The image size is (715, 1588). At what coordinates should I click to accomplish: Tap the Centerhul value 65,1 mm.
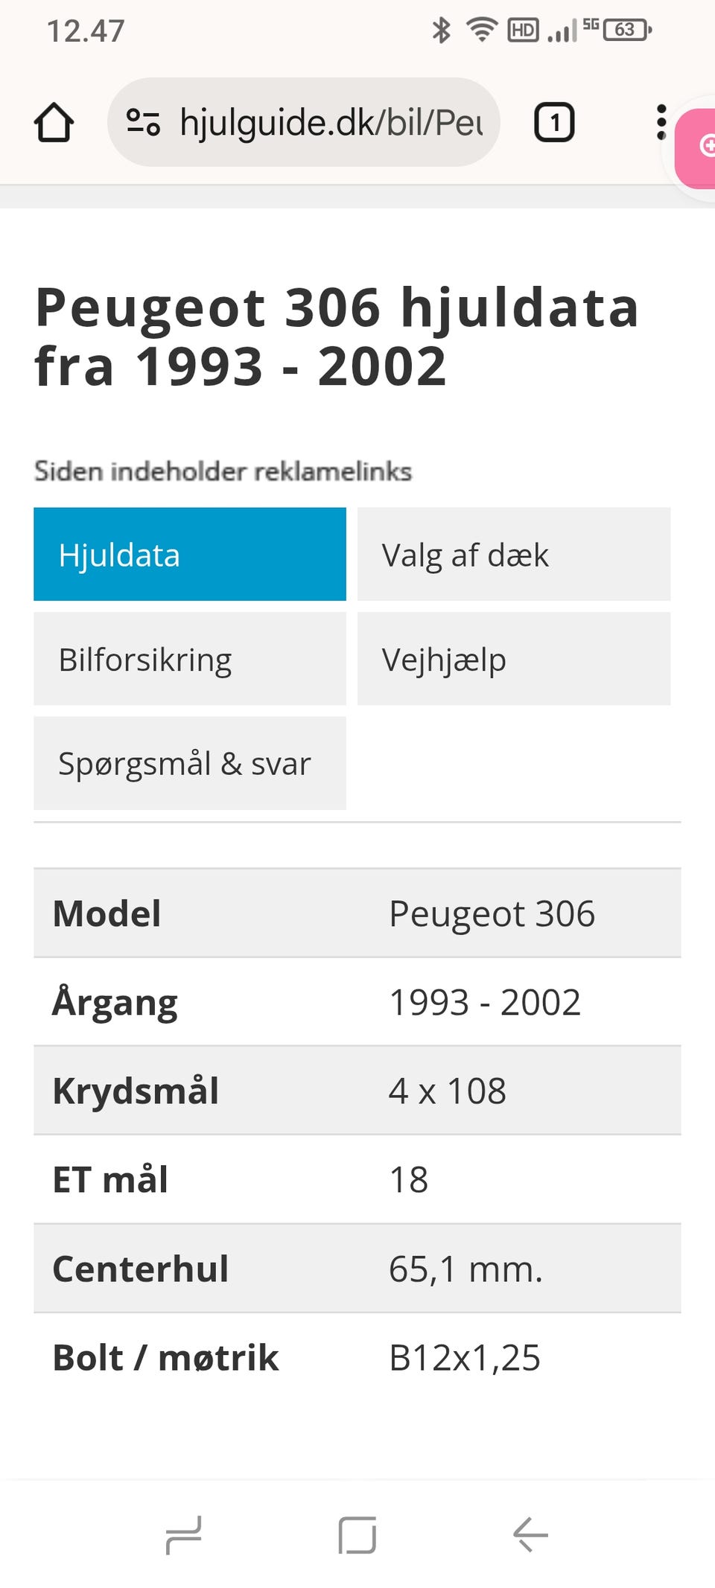(x=465, y=1269)
